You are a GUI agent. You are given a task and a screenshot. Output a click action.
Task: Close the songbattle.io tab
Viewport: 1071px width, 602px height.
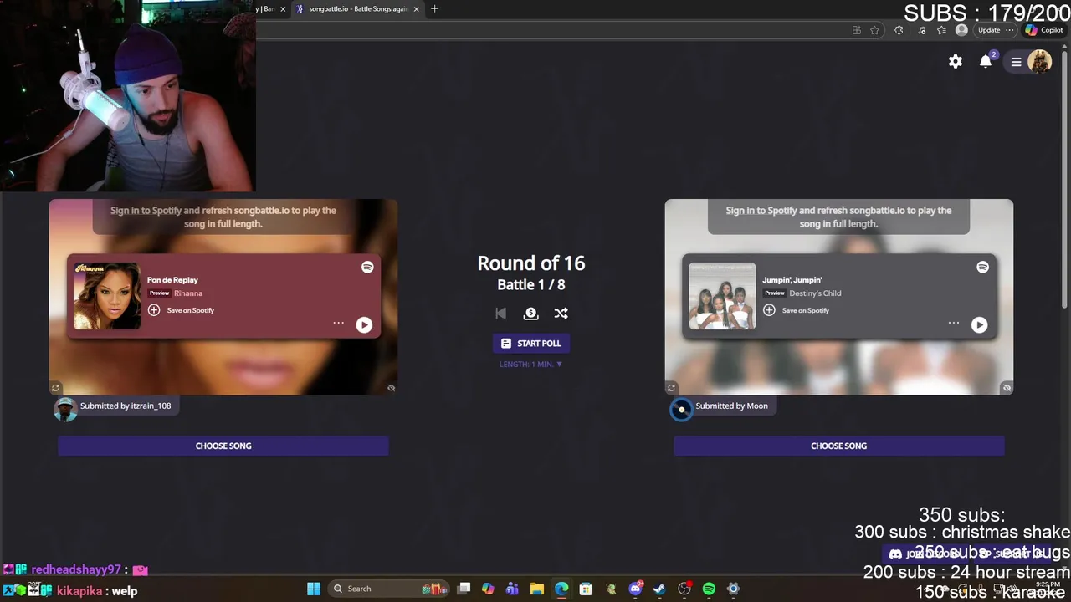pyautogui.click(x=416, y=9)
